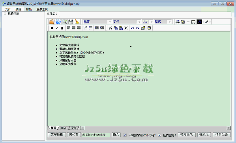Switch to the 预览 tab
Viewport: 236px width, 143px height.
73,128
